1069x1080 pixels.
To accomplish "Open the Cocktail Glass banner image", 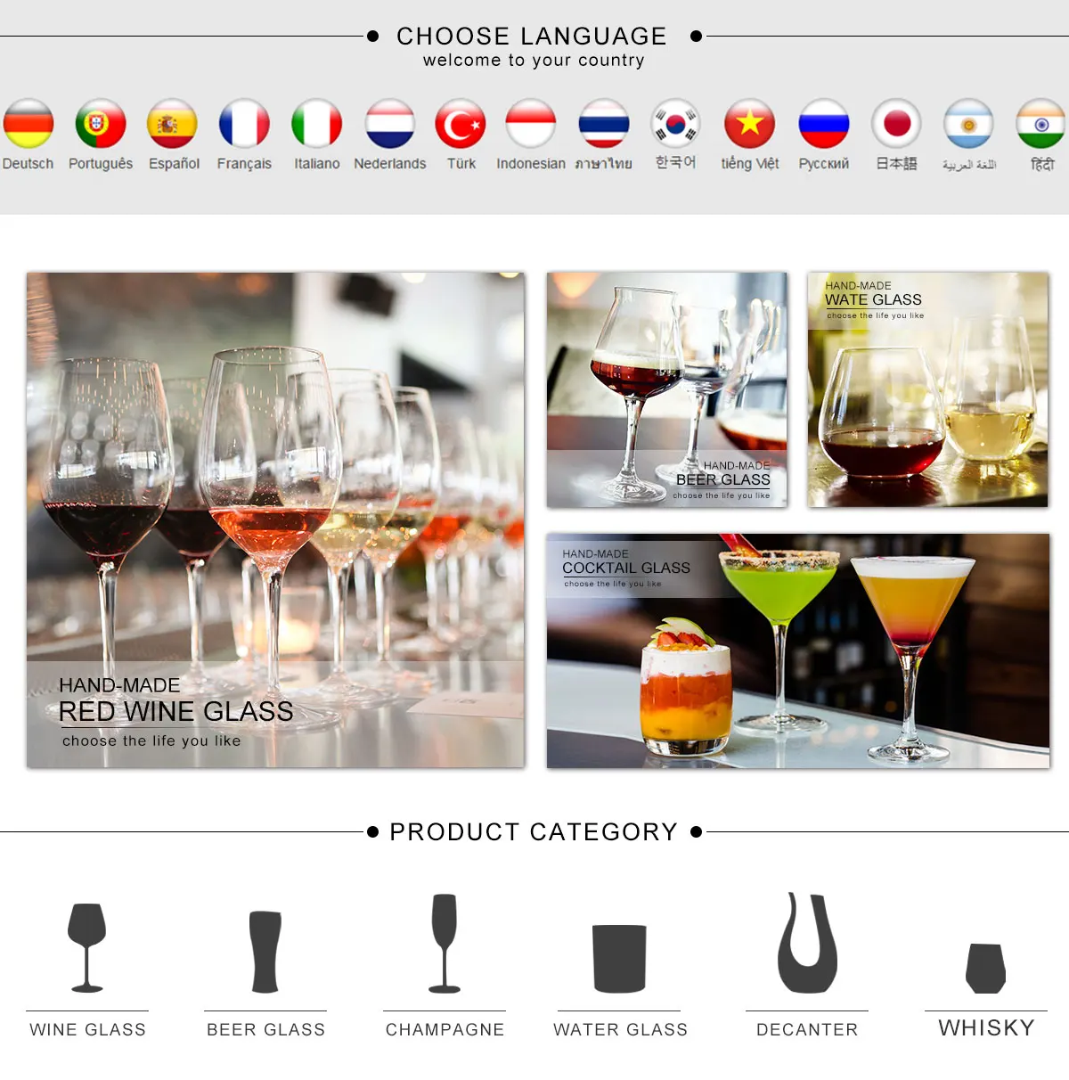I will pos(798,651).
